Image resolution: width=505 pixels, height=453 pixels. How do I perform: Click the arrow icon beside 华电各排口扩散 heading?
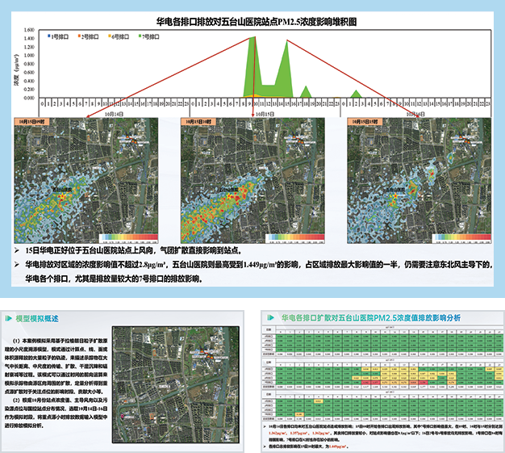click(271, 317)
